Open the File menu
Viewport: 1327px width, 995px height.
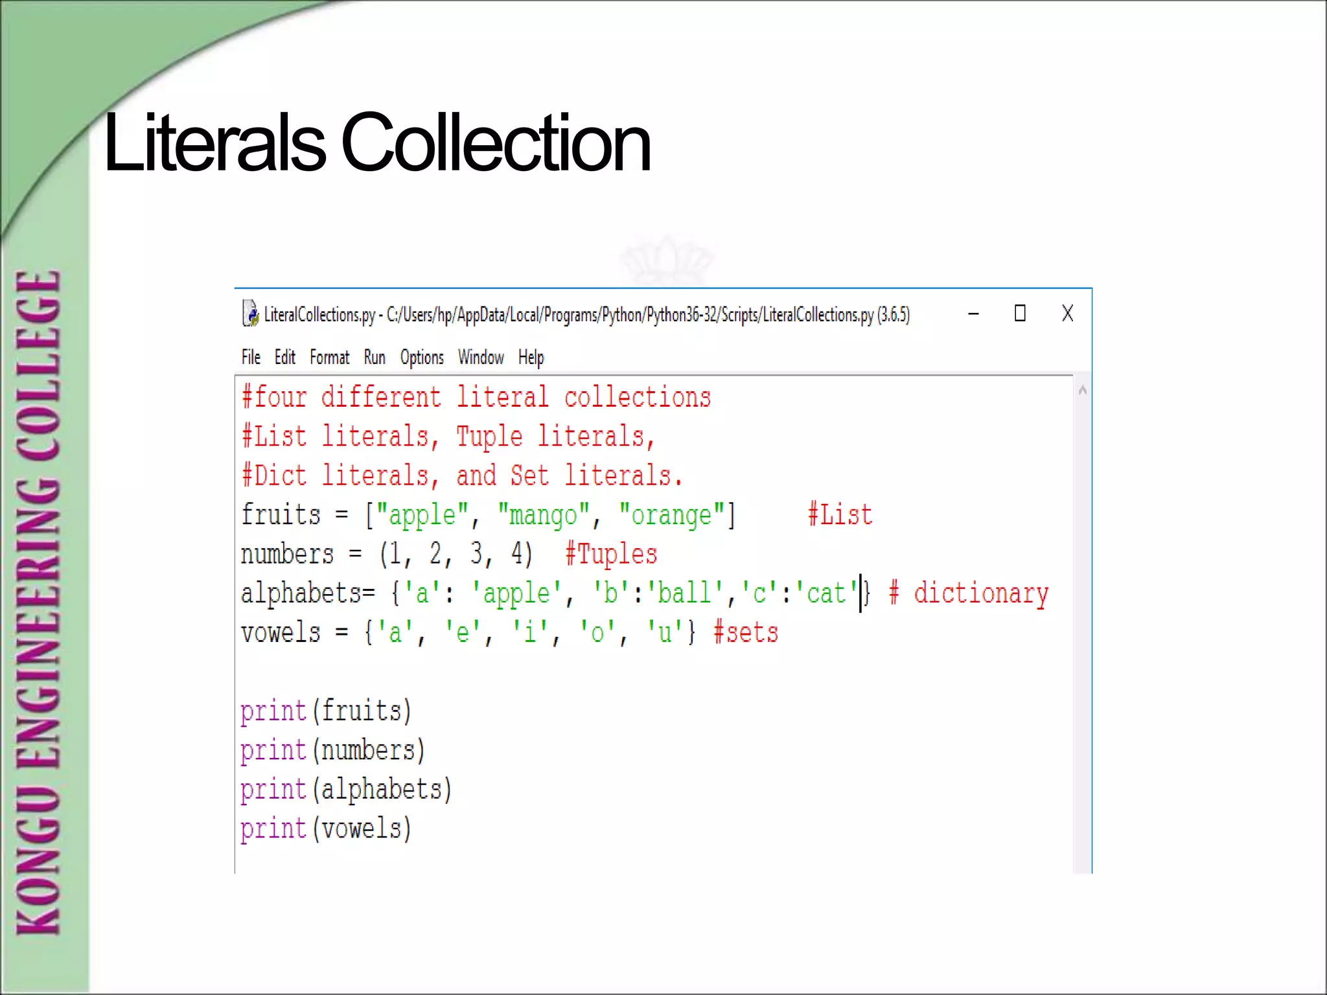(x=250, y=358)
